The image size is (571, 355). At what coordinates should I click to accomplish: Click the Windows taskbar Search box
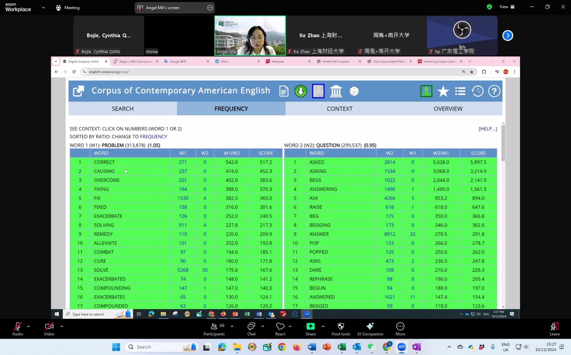click(162, 347)
